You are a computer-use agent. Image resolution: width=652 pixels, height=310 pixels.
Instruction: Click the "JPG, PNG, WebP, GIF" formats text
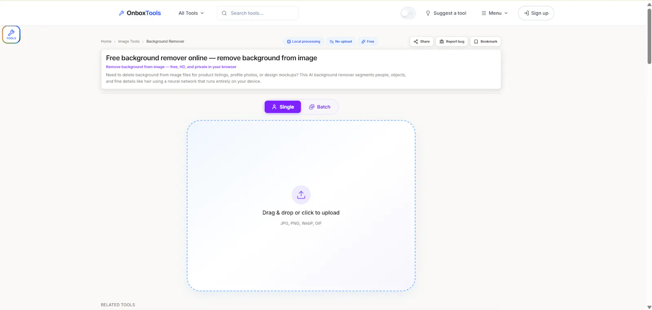(301, 223)
